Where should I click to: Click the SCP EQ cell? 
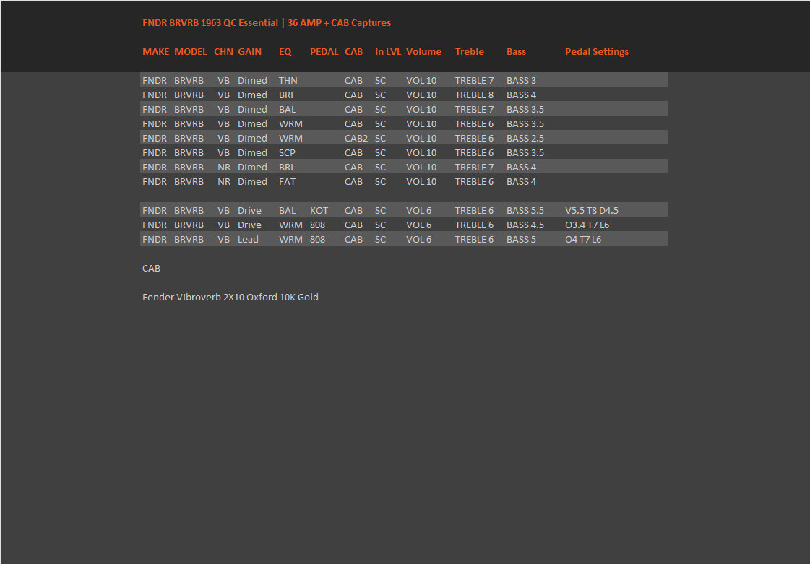coord(287,153)
